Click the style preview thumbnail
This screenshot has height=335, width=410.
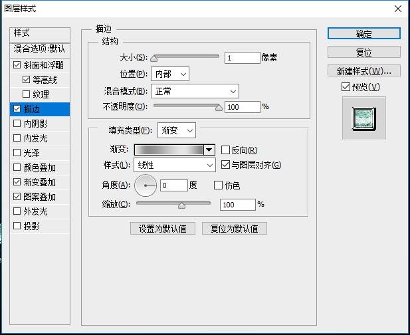tap(363, 118)
